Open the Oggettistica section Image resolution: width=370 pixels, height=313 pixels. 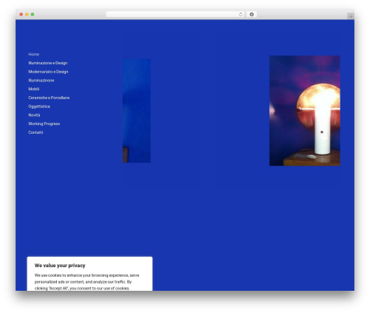(x=39, y=107)
